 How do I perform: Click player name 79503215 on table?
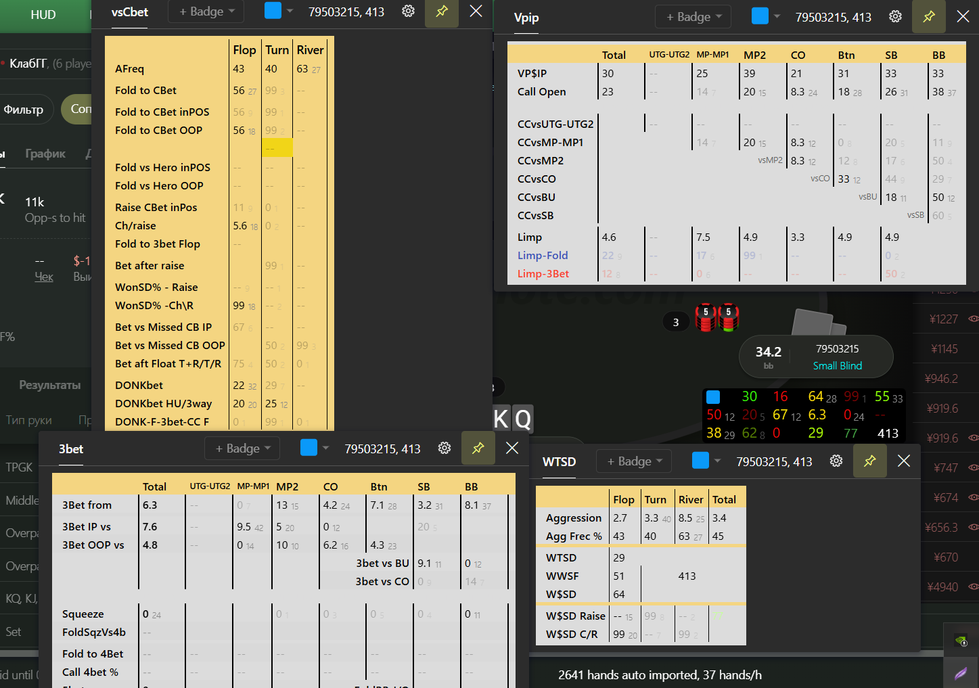pyautogui.click(x=837, y=348)
